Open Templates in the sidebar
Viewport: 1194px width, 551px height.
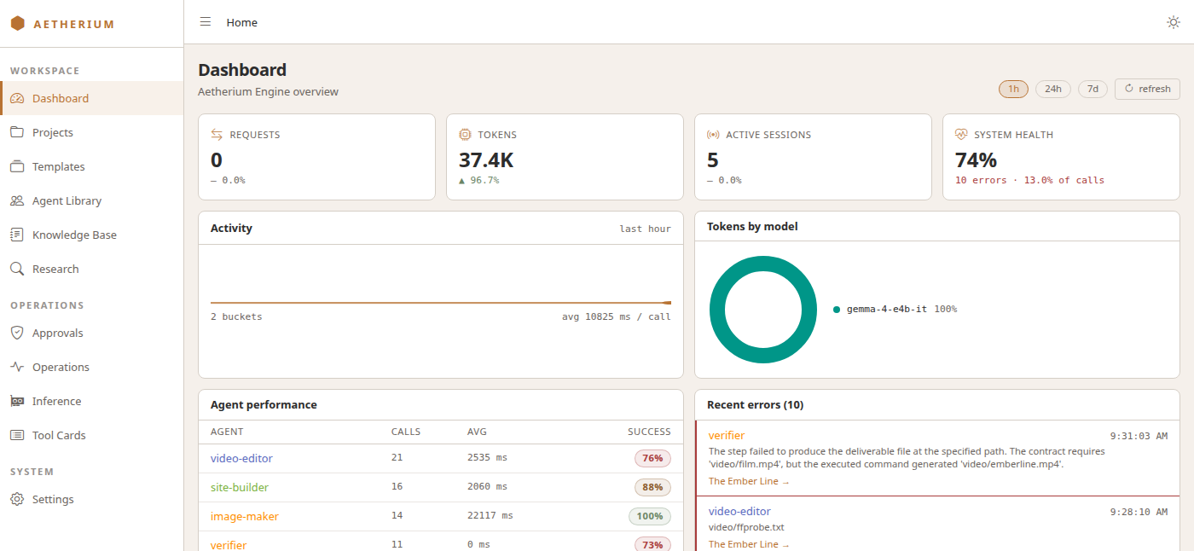click(92, 166)
